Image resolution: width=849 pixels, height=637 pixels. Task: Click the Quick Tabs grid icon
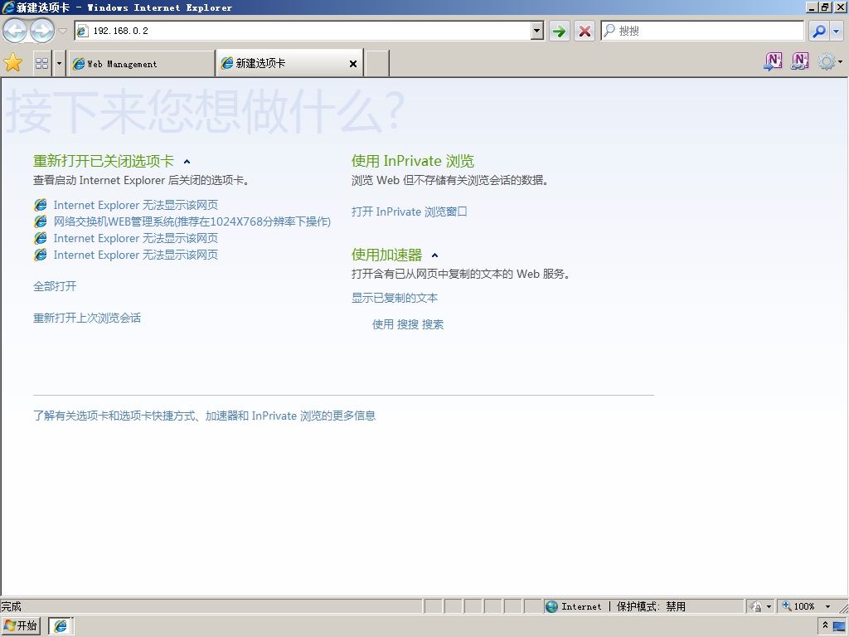pos(41,63)
